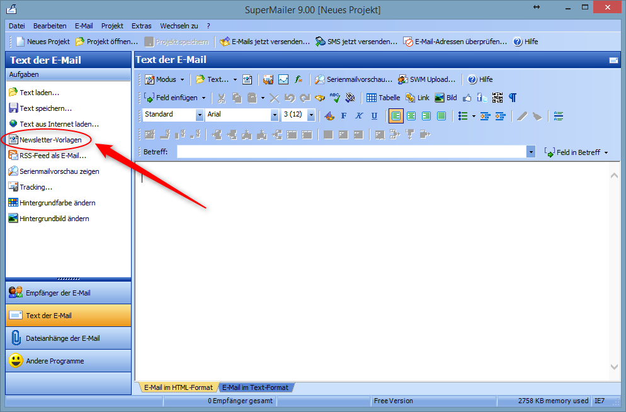Click the copy icon
This screenshot has height=412, width=626.
pyautogui.click(x=237, y=98)
